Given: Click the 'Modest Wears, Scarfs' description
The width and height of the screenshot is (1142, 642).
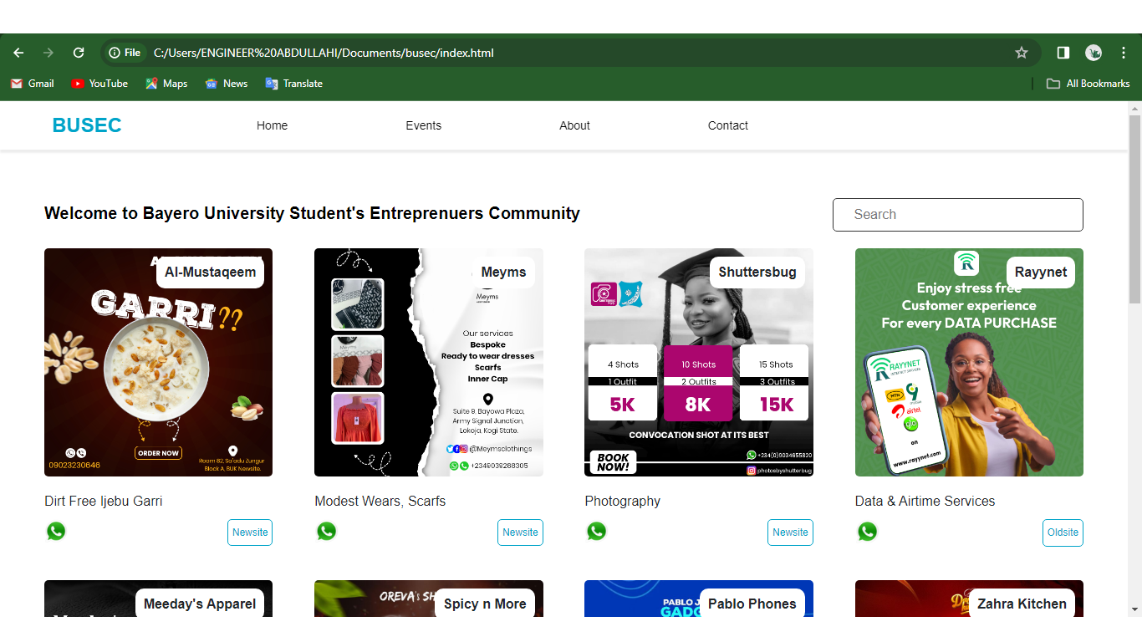Looking at the screenshot, I should (380, 502).
